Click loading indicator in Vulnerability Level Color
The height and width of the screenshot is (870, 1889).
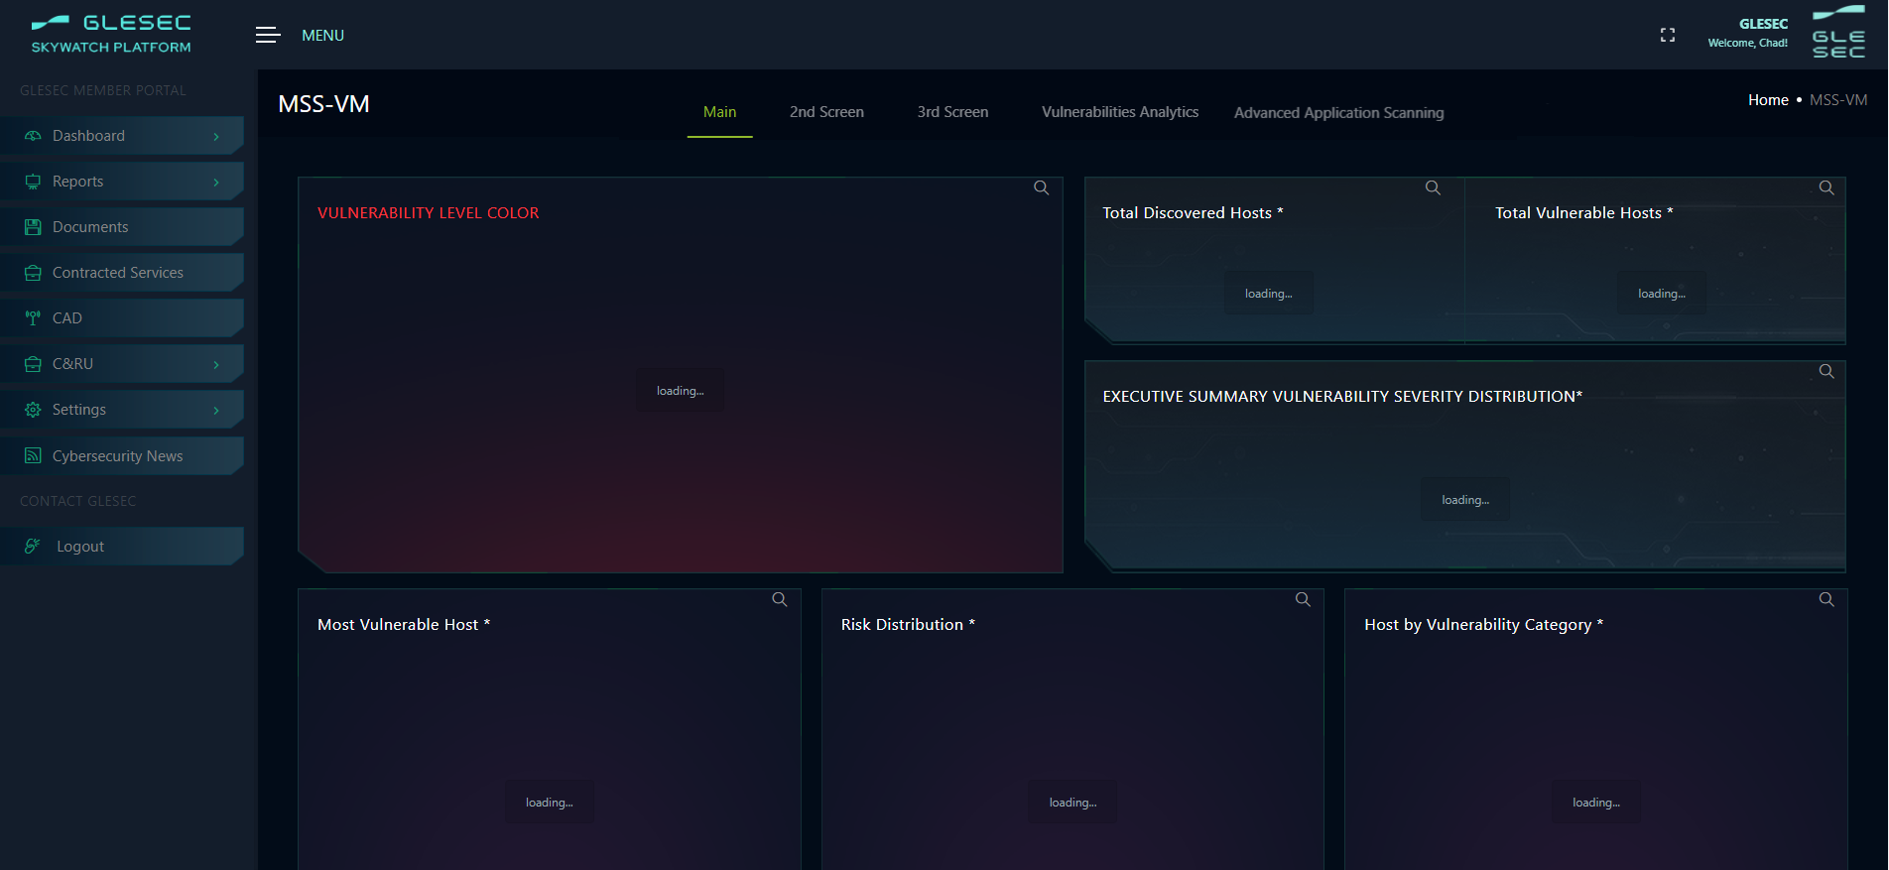pyautogui.click(x=680, y=391)
